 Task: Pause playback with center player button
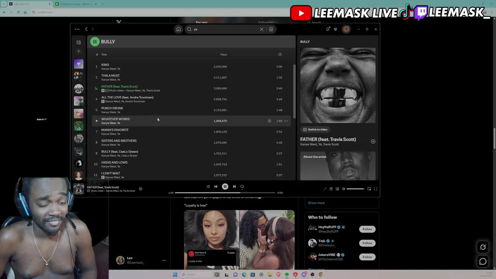click(x=225, y=187)
